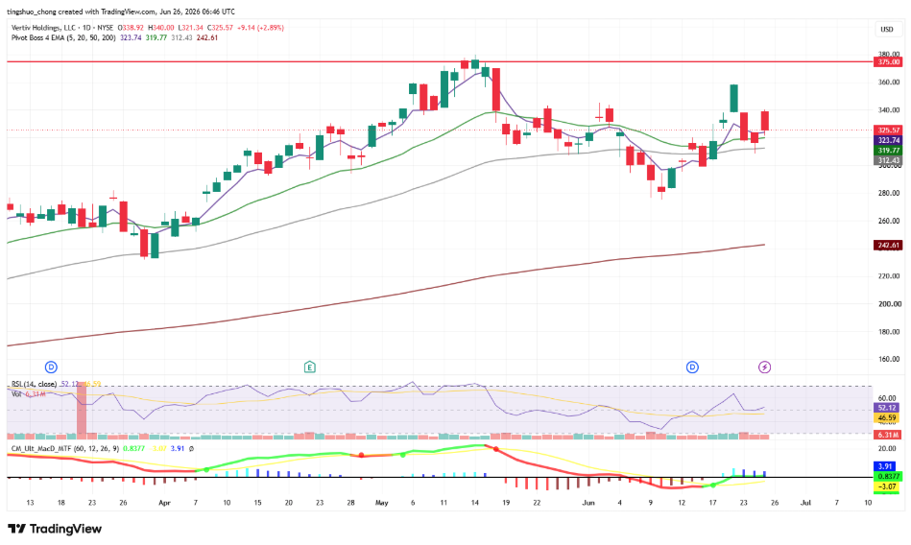Click the red 375.00 horizontal line

point(440,61)
